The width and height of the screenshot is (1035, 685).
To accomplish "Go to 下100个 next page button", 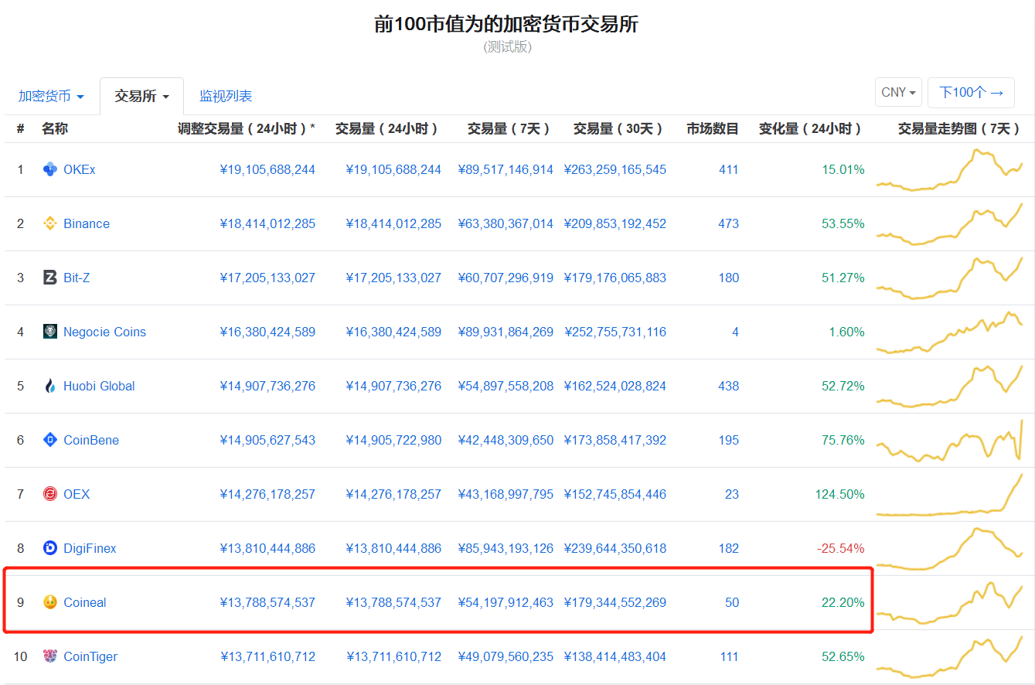I will [971, 93].
